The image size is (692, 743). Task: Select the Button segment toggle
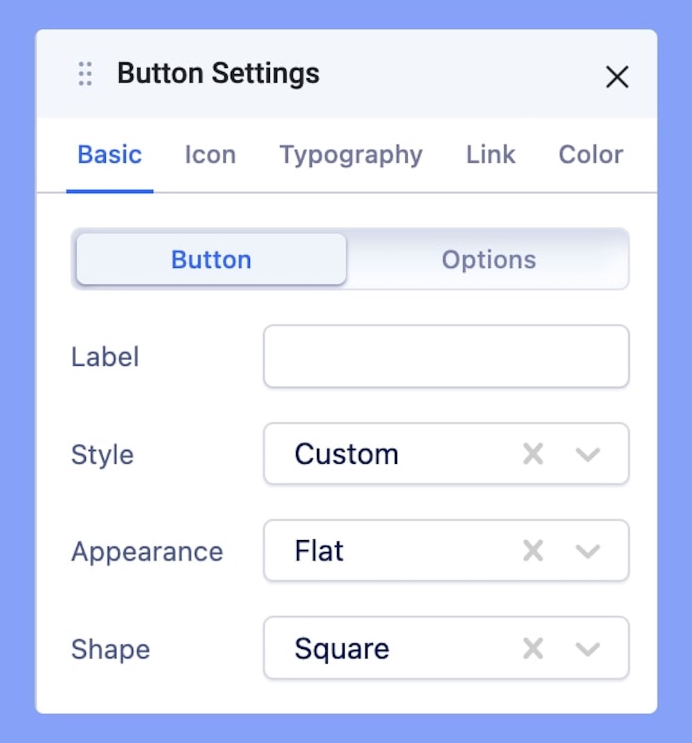tap(211, 260)
